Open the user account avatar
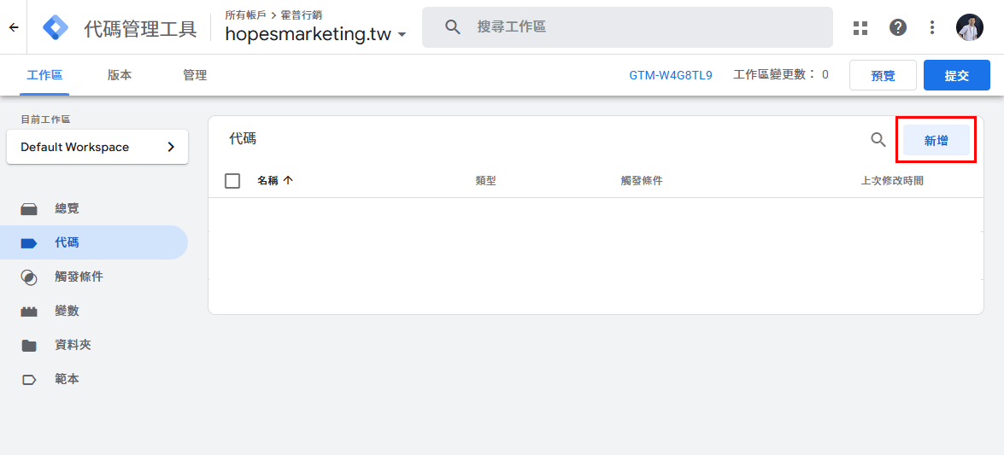This screenshot has height=455, width=1004. (970, 27)
